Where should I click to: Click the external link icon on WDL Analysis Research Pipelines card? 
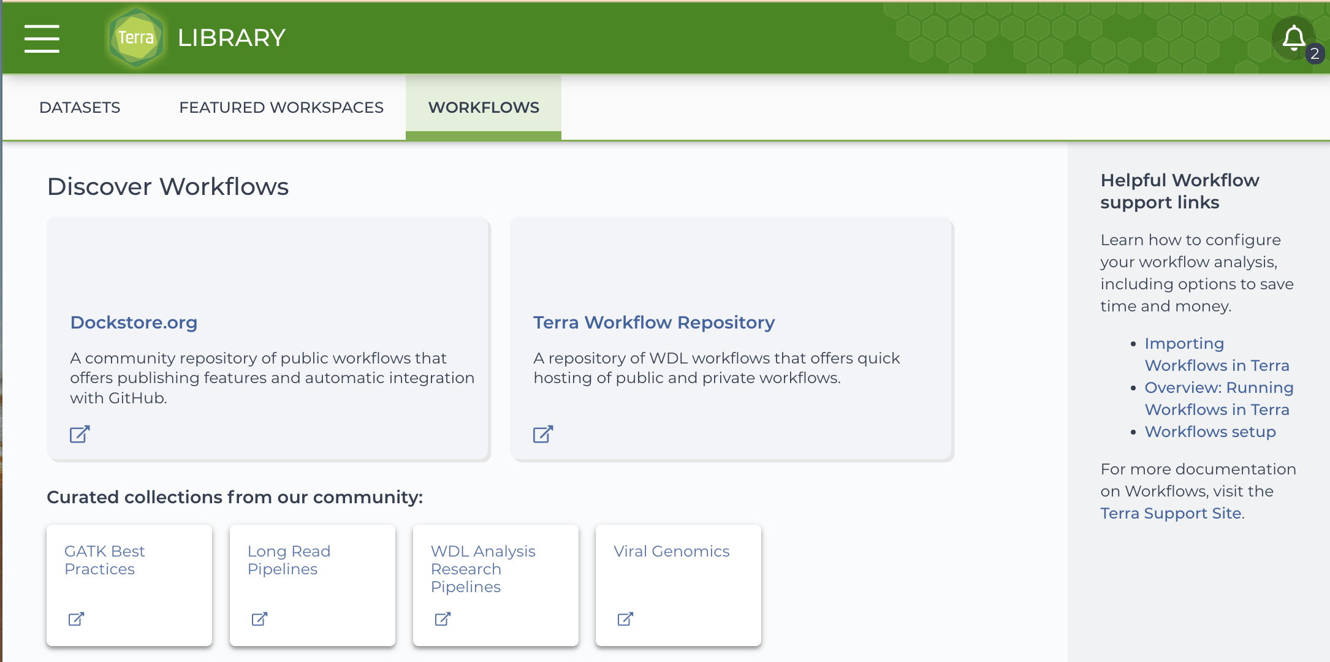443,619
